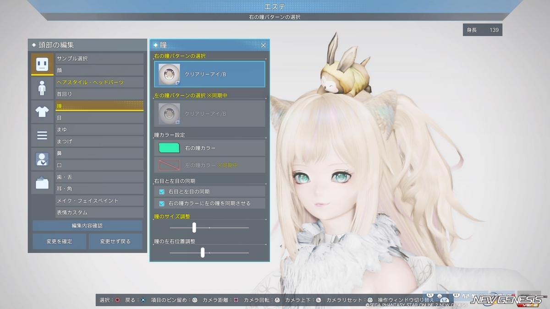This screenshot has height=309, width=550.
Task: Open 首回り menu item
Action: pyautogui.click(x=99, y=94)
